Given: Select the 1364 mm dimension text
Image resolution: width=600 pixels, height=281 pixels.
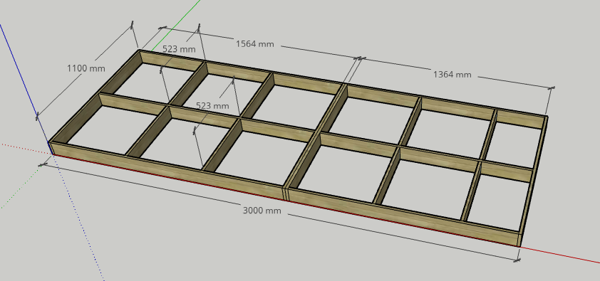Looking at the screenshot, I should [452, 75].
